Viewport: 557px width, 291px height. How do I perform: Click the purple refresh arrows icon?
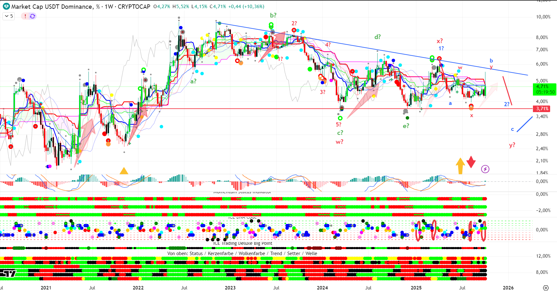pyautogui.click(x=33, y=16)
